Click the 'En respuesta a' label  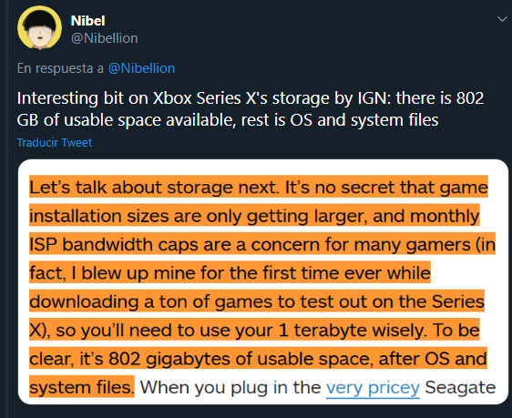60,68
